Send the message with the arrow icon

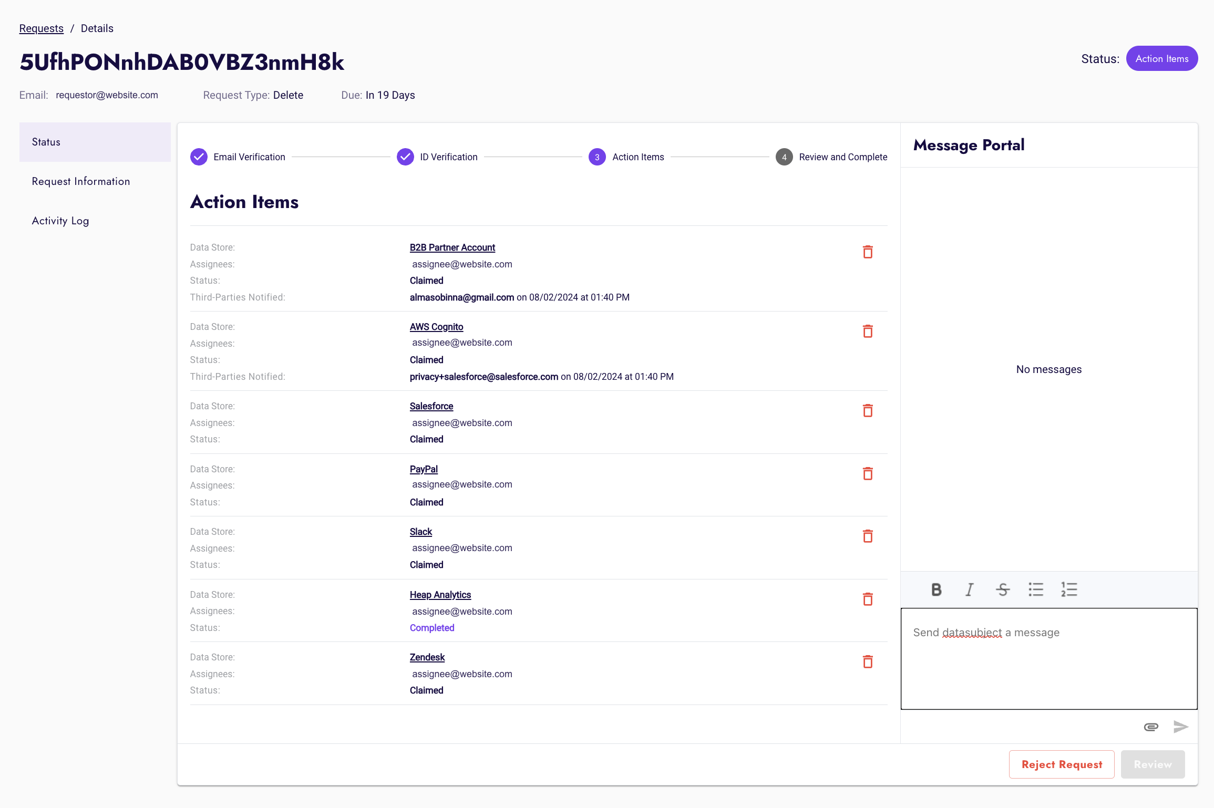1180,727
